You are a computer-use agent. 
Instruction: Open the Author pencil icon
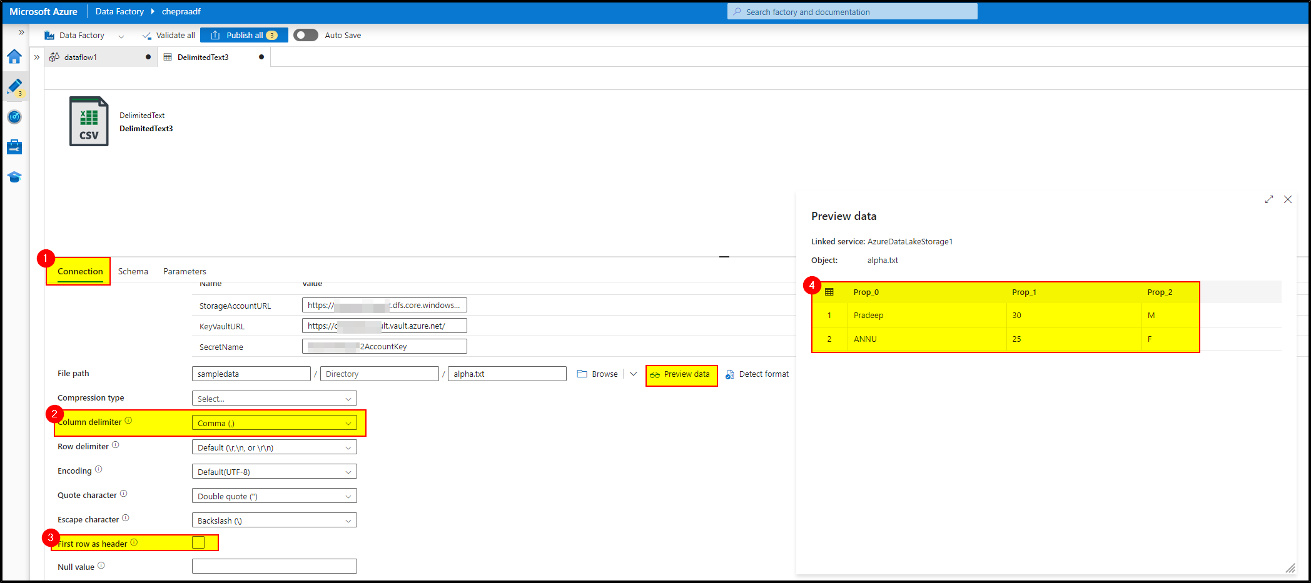click(15, 86)
